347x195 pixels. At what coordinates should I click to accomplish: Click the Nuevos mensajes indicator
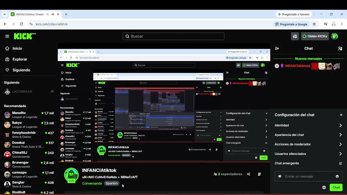309,58
